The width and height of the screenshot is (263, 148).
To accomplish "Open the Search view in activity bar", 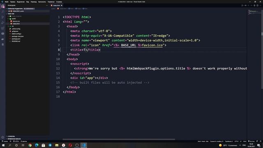I will pos(3,12).
